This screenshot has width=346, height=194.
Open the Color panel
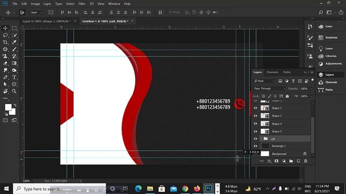(325, 26)
